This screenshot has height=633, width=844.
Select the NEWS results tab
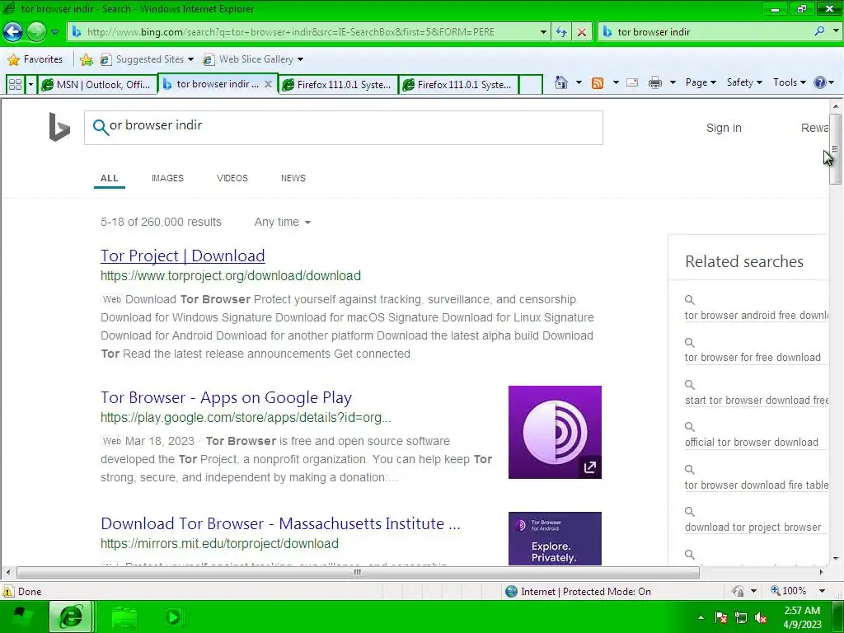pos(293,178)
